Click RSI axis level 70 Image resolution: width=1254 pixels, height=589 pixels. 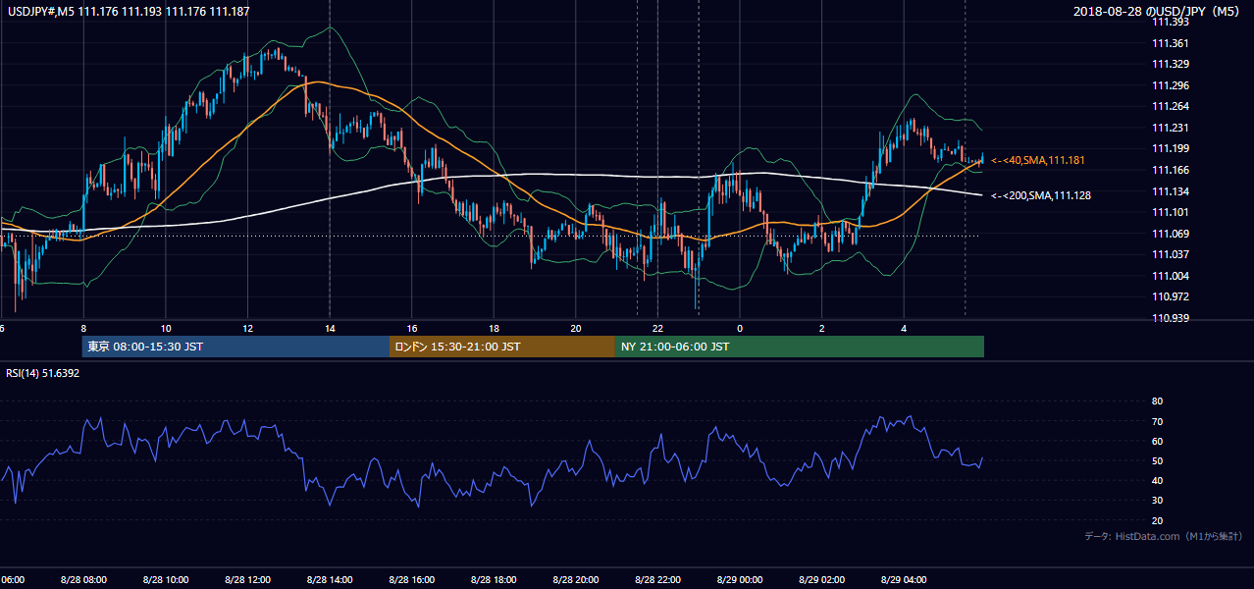[x=1157, y=421]
